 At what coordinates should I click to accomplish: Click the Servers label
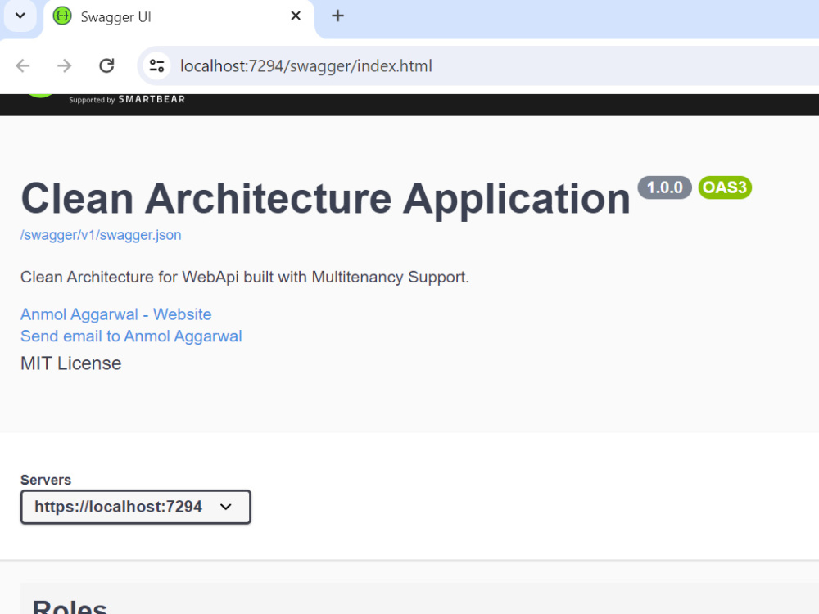[45, 480]
